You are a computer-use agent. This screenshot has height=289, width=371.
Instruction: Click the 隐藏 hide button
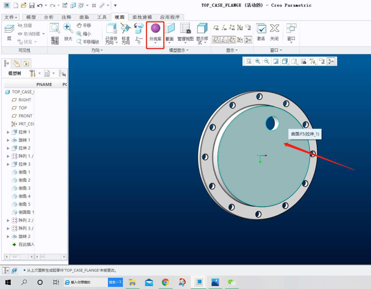(x=25, y=25)
